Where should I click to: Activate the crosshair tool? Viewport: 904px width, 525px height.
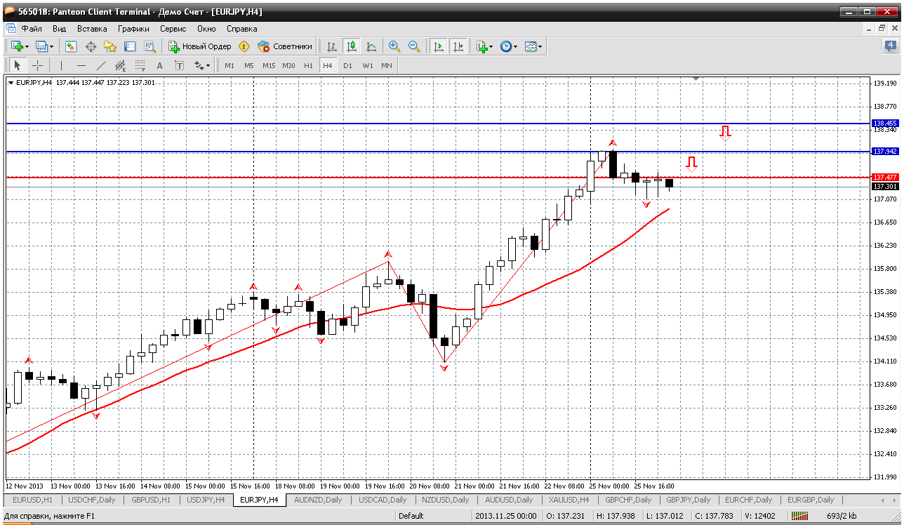click(37, 65)
